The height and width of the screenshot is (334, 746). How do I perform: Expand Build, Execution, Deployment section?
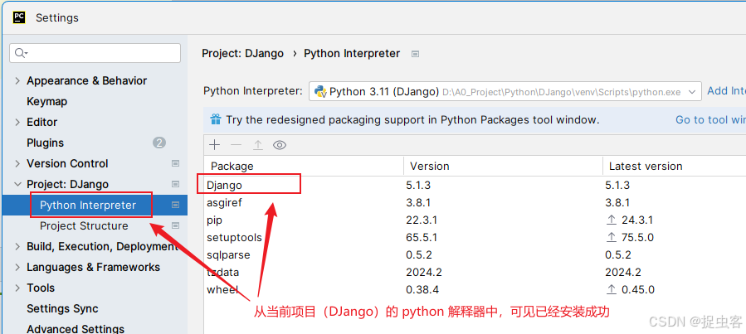coord(17,247)
